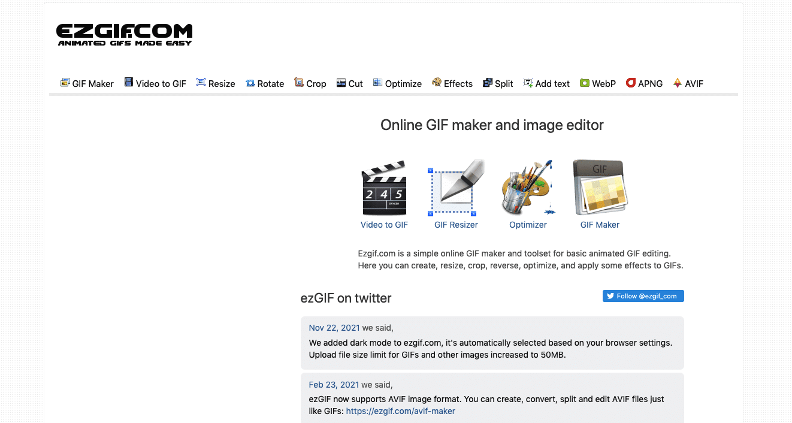792x423 pixels.
Task: Go to Resize menu item
Action: pyautogui.click(x=216, y=83)
